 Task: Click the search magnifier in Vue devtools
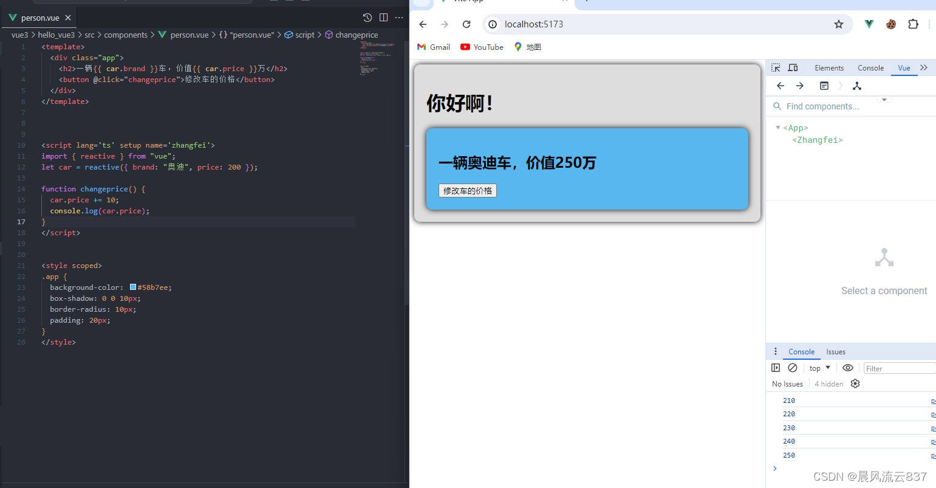[777, 106]
